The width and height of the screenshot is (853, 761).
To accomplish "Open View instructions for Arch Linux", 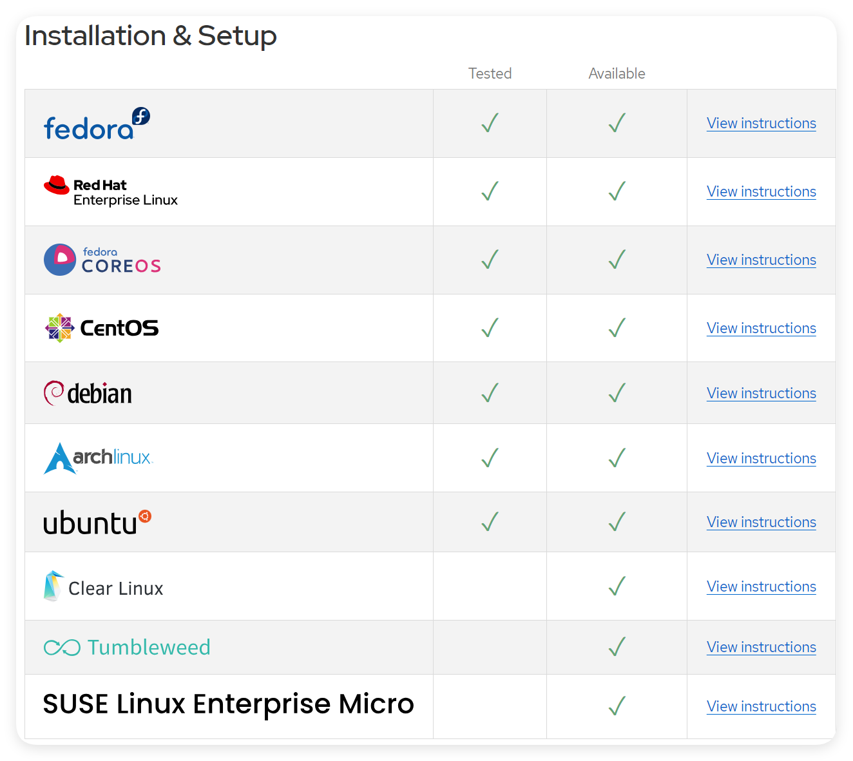I will click(x=761, y=458).
